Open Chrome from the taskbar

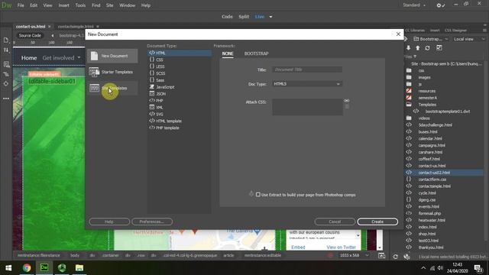tap(27, 268)
